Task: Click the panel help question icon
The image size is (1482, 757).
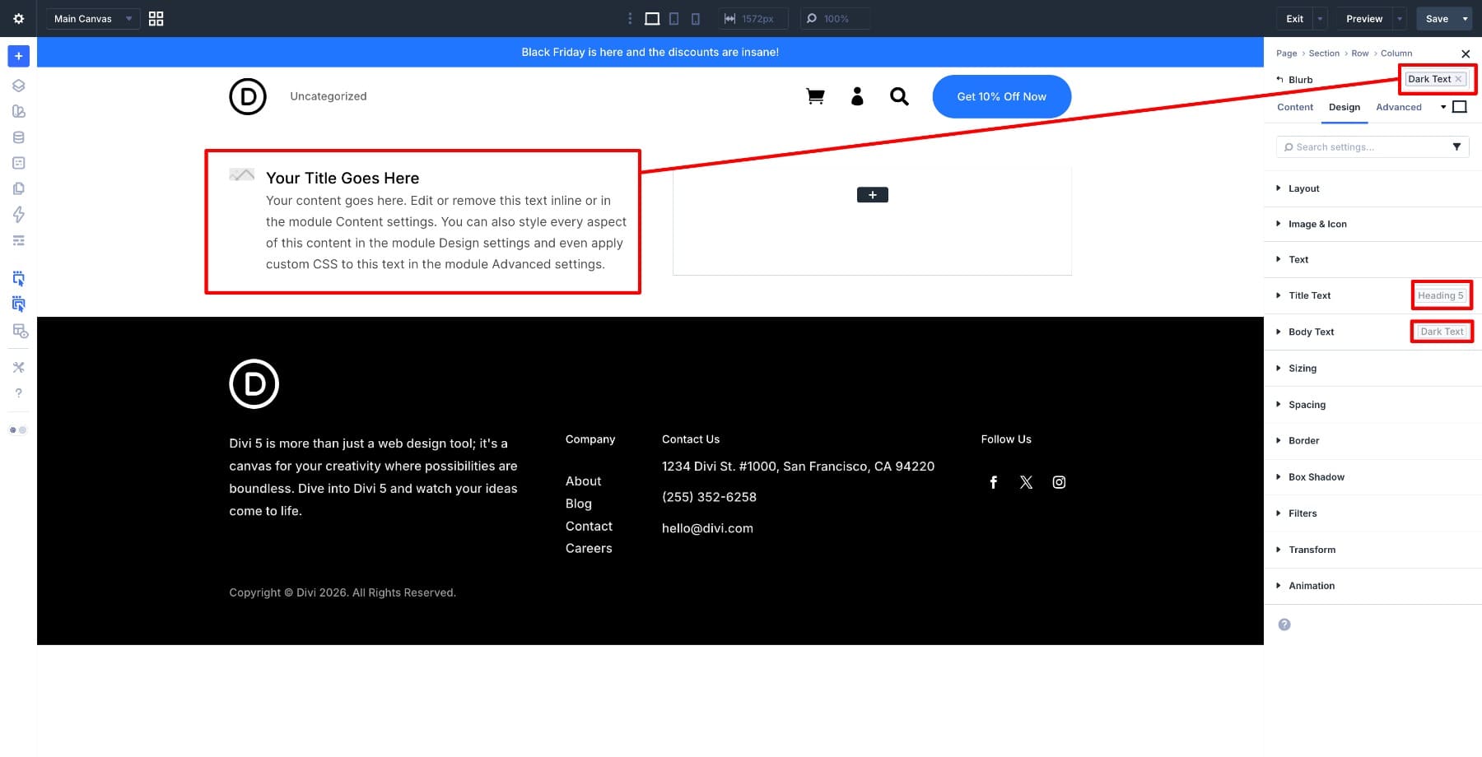Action: 1284,625
